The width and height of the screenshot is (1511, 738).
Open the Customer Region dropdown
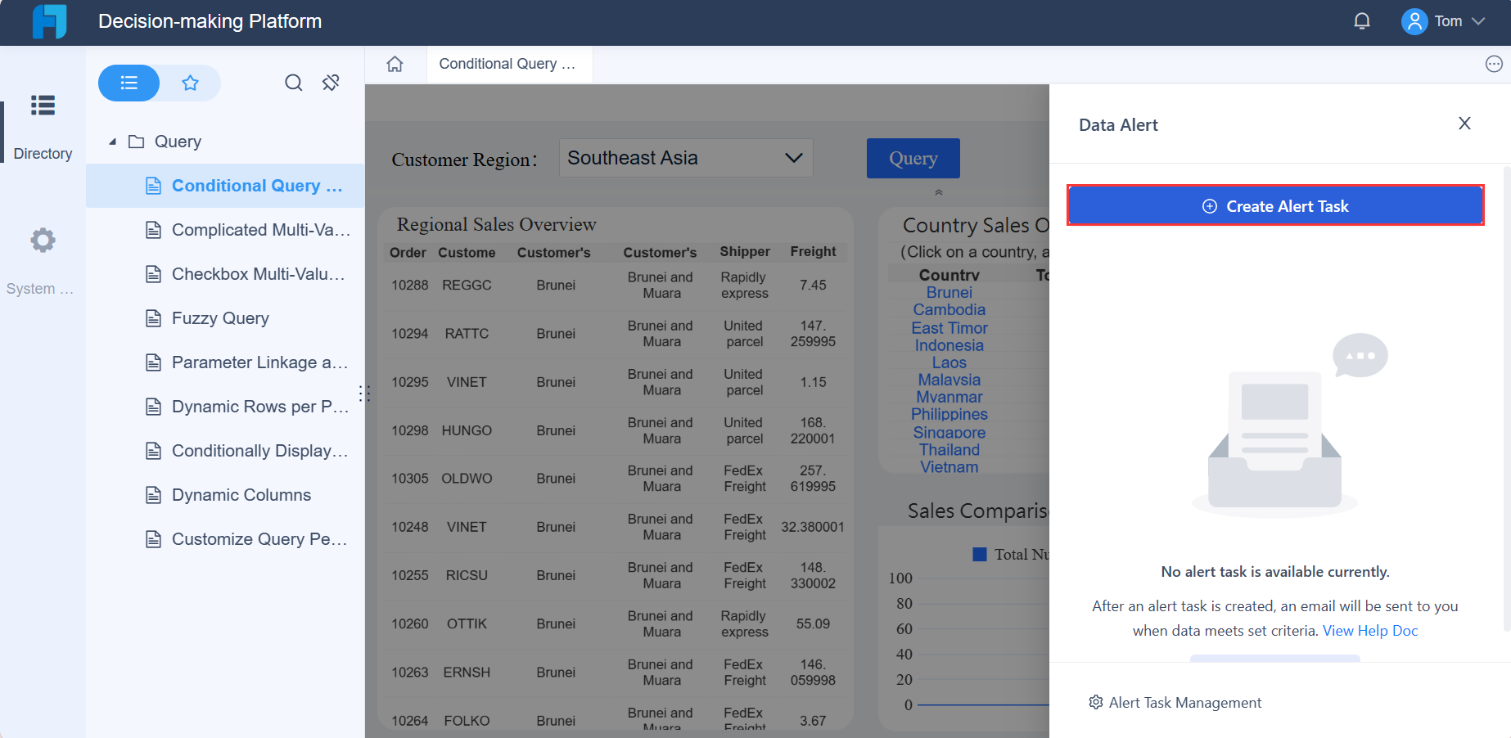click(685, 158)
